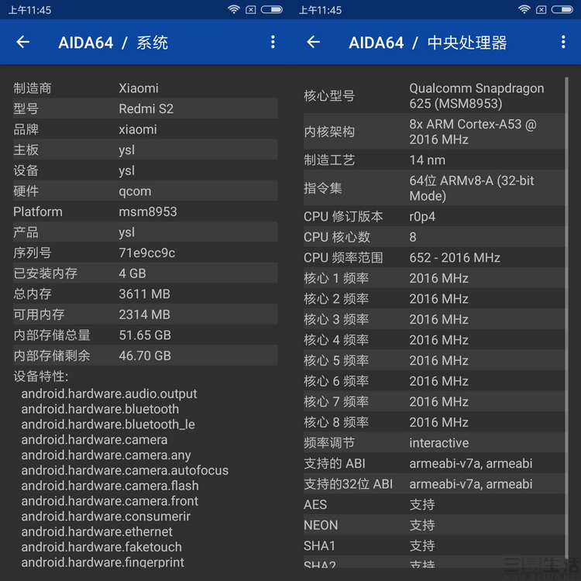The image size is (581, 581).
Task: Tap battery icon in right status bar
Action: [x=562, y=9]
